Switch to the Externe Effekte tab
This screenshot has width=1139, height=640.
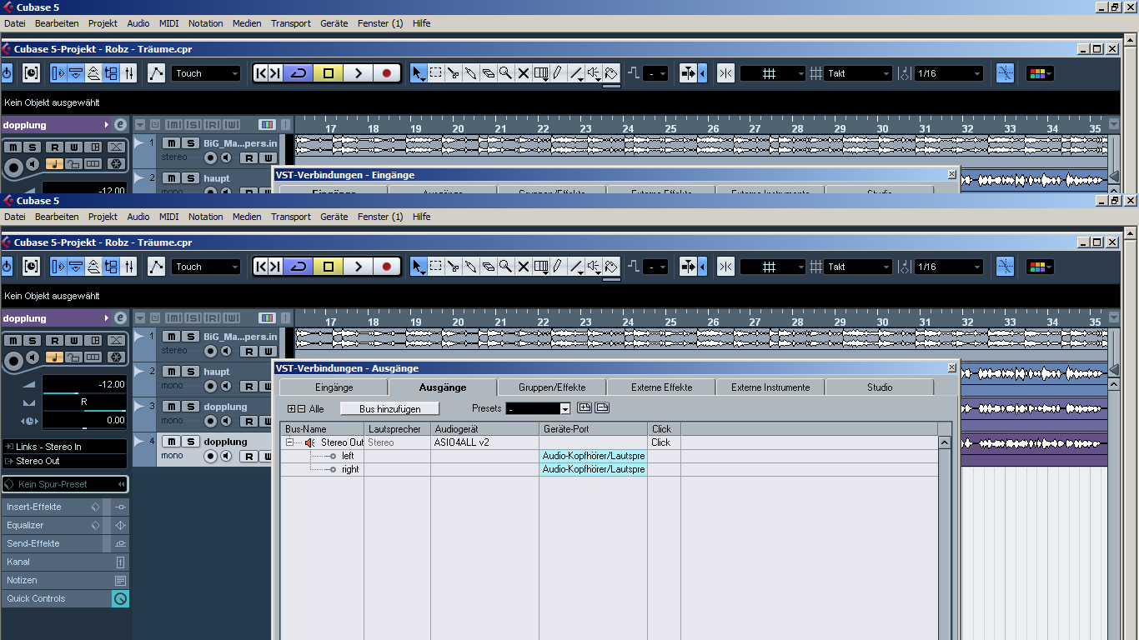pyautogui.click(x=661, y=387)
